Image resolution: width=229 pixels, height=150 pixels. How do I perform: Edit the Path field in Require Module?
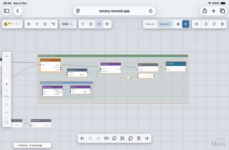click(x=58, y=92)
